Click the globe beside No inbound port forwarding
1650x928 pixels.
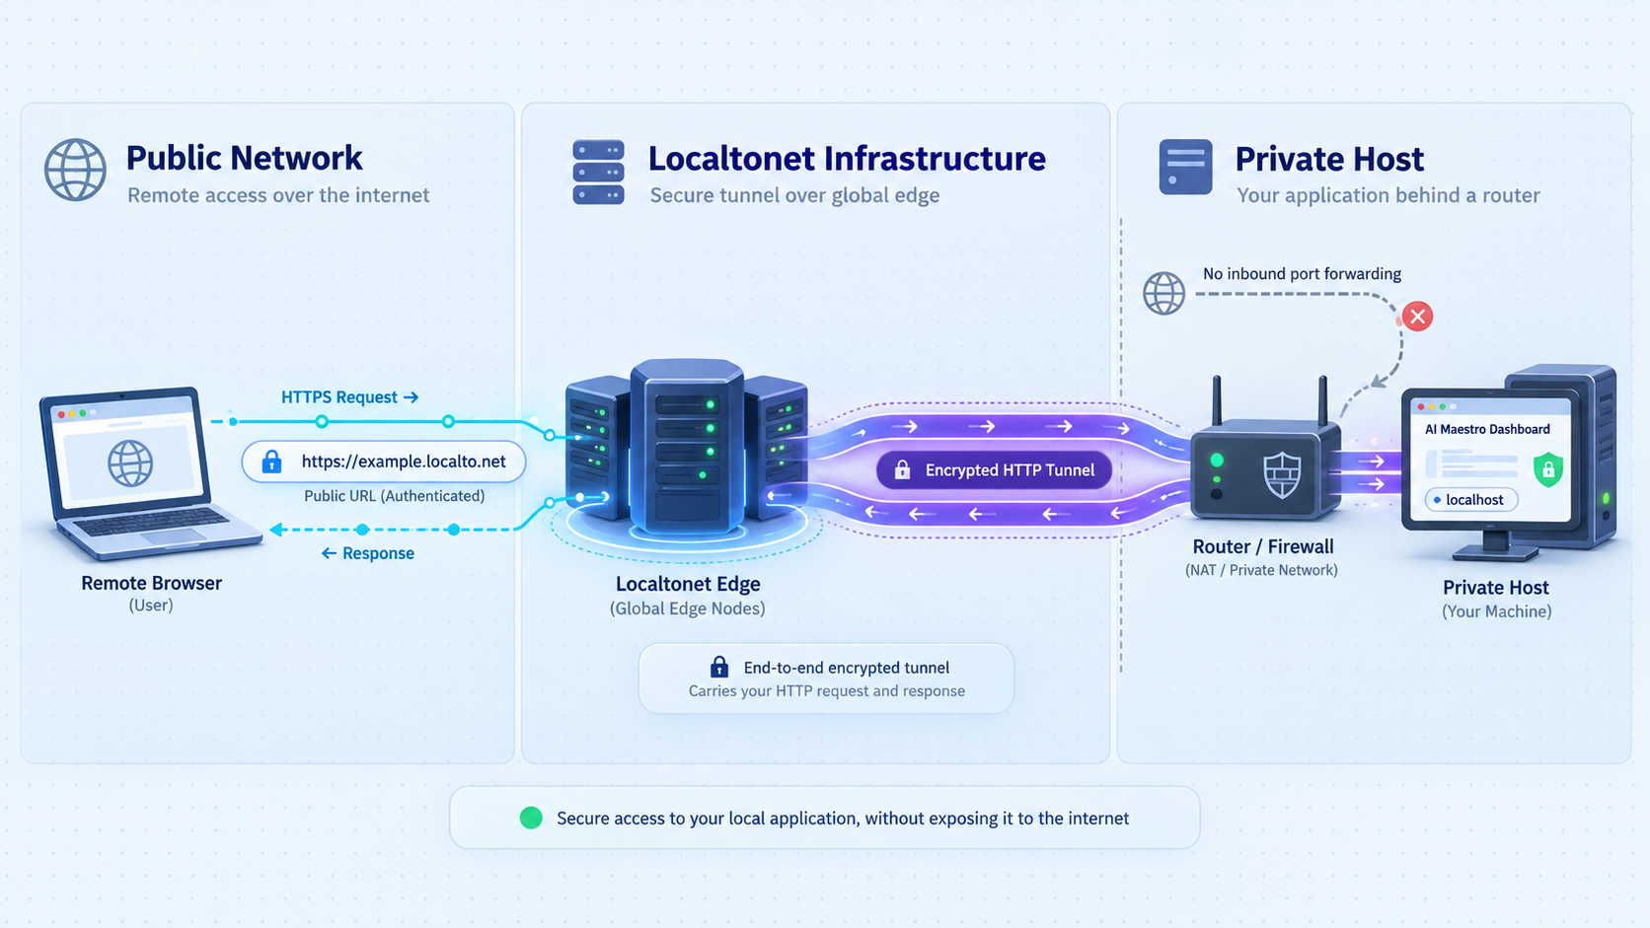[1163, 294]
